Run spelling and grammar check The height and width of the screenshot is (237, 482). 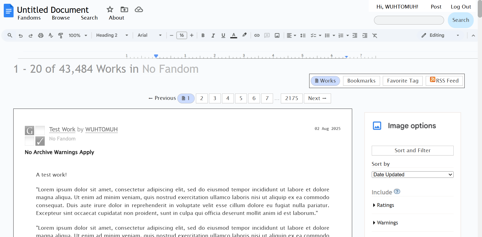tap(51, 35)
